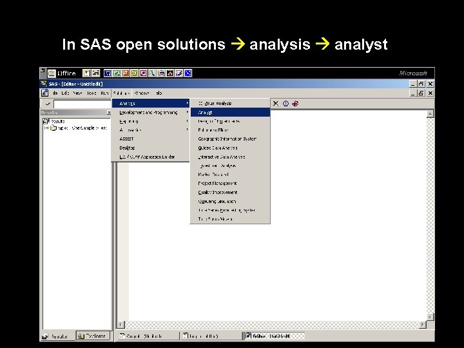Open the Office shortcut bar folder icon

click(52, 73)
